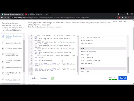The width and height of the screenshot is (134, 101).
Task: Open the Adobe Acrobat extension
Action: (x=119, y=18)
